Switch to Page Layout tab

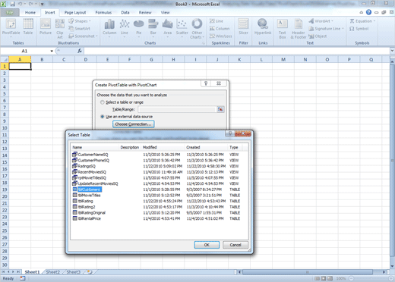[x=75, y=12]
